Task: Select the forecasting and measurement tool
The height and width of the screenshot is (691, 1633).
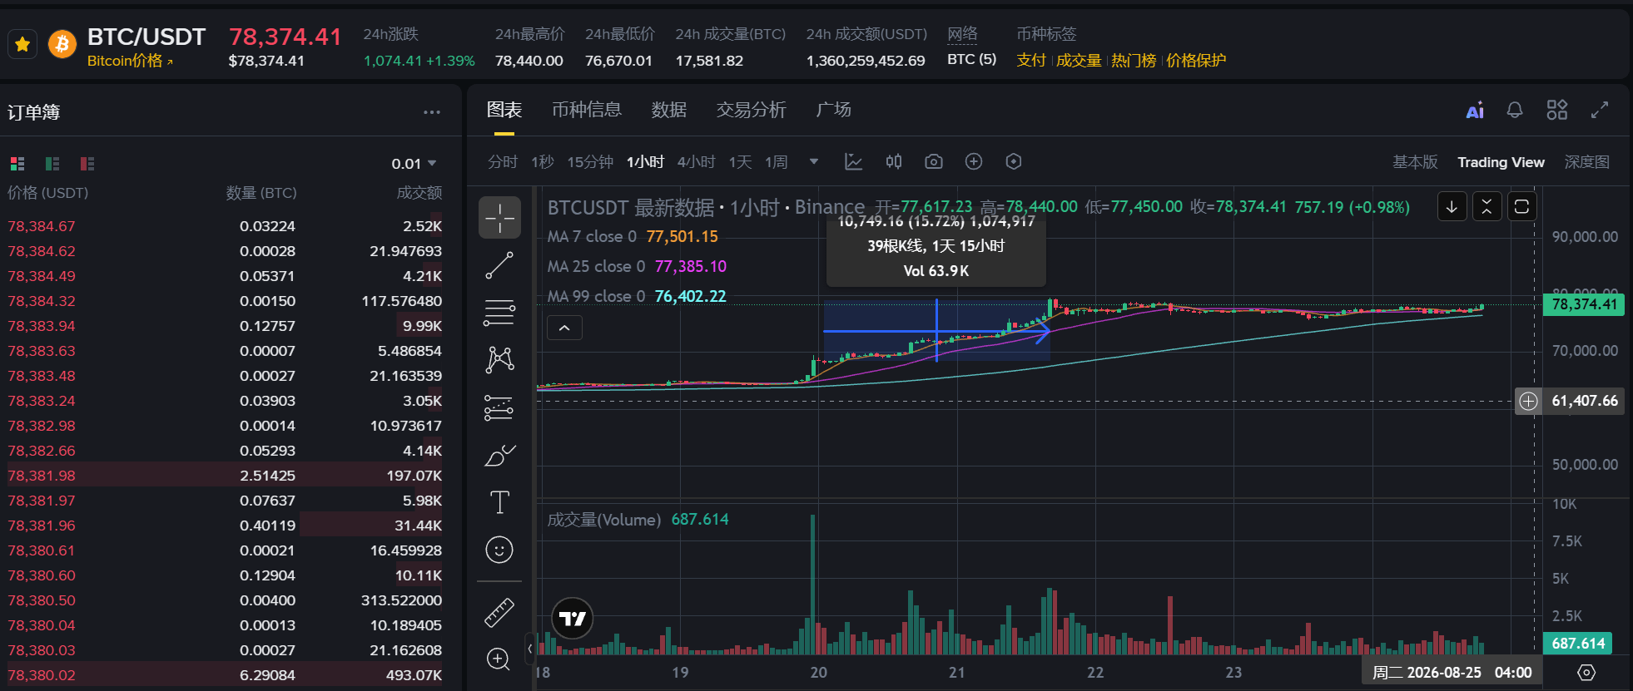Action: tap(499, 407)
